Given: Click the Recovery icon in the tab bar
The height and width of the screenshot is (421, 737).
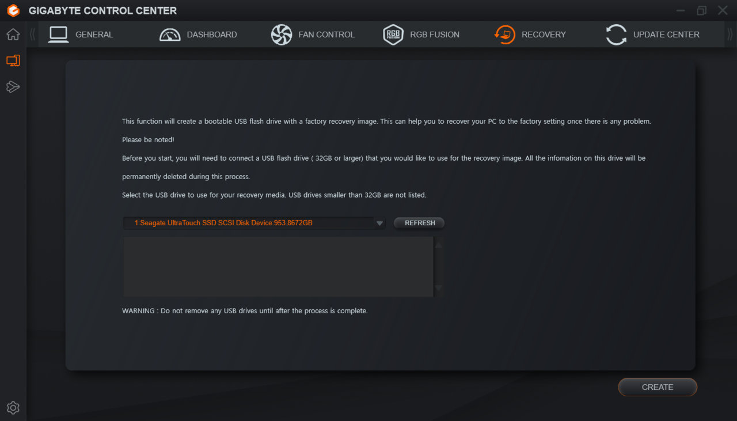Looking at the screenshot, I should click(505, 35).
